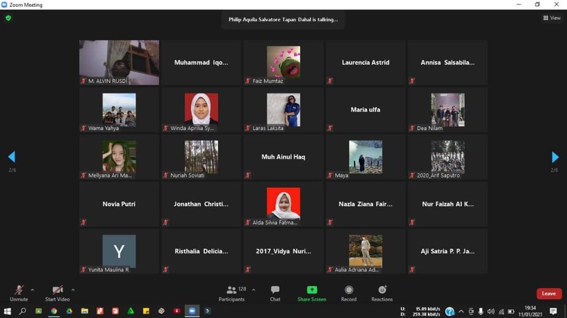Image resolution: width=567 pixels, height=318 pixels.
Task: Go to next page of participants
Action: tap(555, 157)
